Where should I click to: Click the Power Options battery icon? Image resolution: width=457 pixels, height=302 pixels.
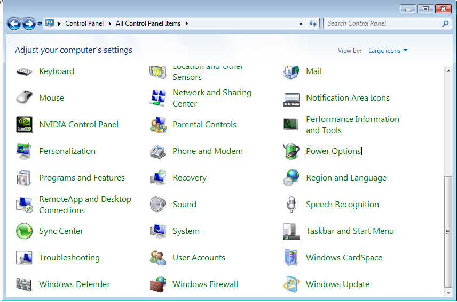(291, 151)
